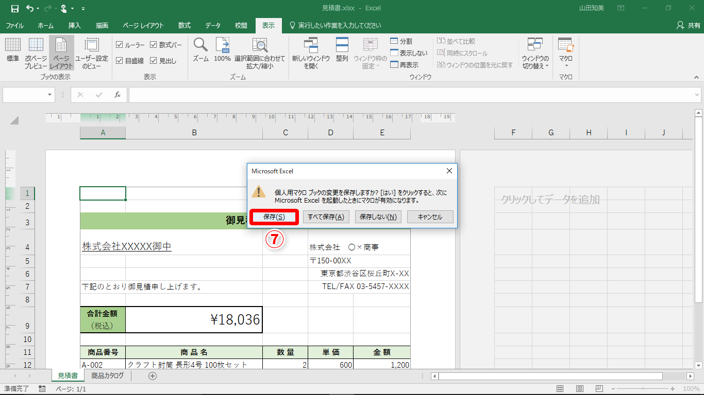Viewport: 704px width, 395px height.
Task: Open the 商品カタログ sheet tab
Action: point(107,376)
